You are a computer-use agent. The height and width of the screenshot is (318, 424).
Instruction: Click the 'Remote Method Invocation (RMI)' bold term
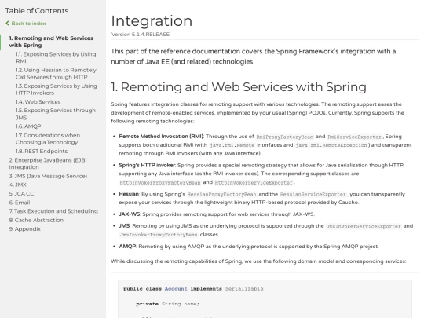tap(162, 137)
